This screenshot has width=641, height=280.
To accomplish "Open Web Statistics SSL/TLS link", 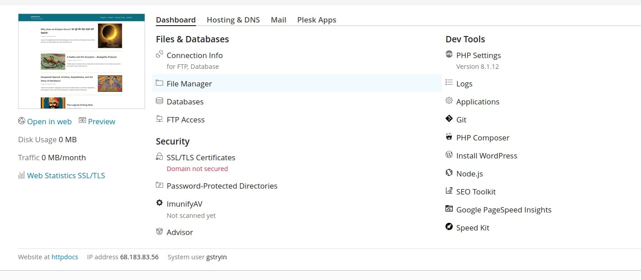I will pos(66,176).
